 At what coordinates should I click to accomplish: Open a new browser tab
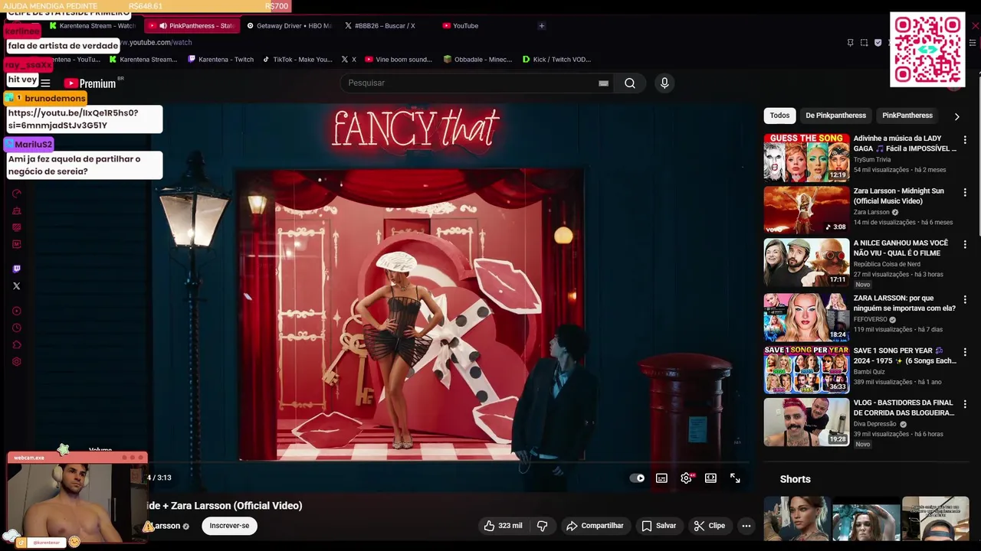coord(541,25)
